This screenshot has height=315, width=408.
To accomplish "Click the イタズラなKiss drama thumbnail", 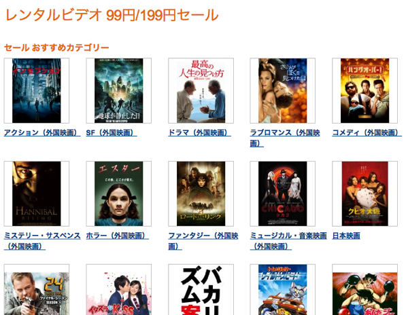I will pyautogui.click(x=118, y=293).
